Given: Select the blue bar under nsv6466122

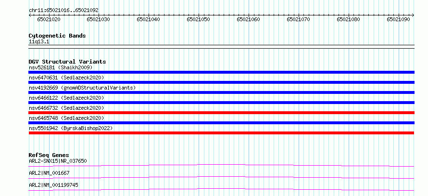Looking at the screenshot, I should coord(221,103).
